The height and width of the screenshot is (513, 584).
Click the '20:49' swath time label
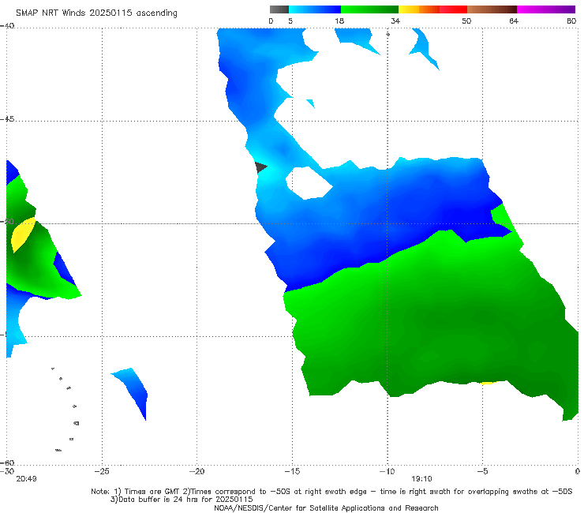point(26,479)
